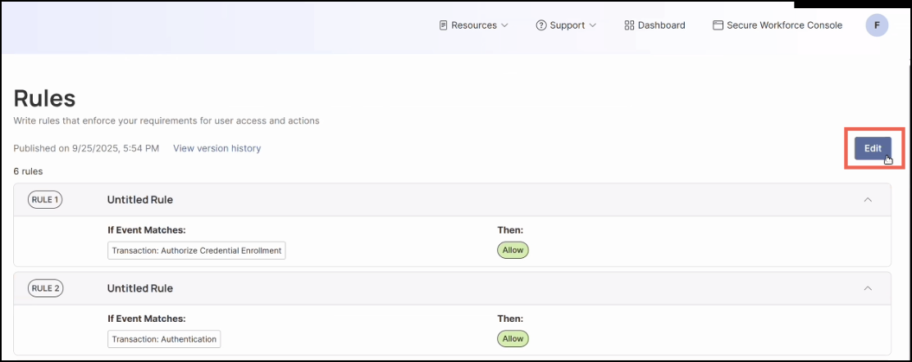The width and height of the screenshot is (912, 362).
Task: Click the Secure Workforce Console window icon
Action: pyautogui.click(x=718, y=25)
